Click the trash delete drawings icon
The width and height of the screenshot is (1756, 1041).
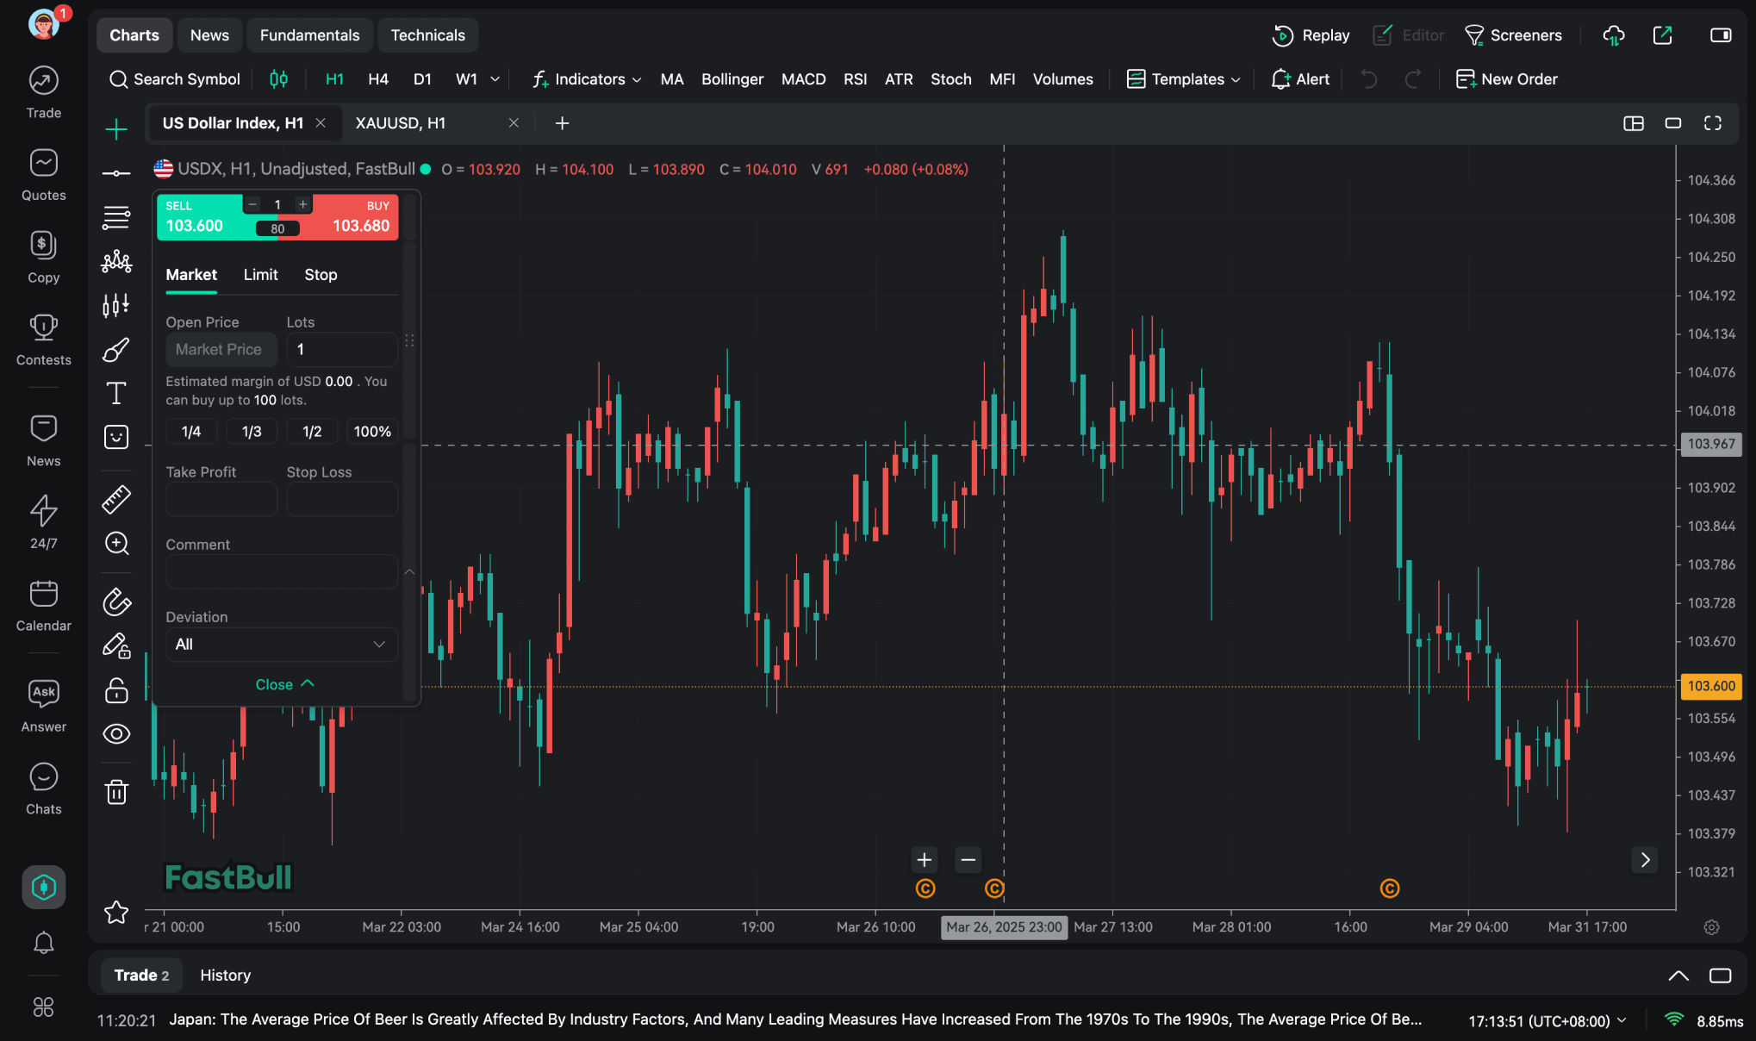point(116,791)
